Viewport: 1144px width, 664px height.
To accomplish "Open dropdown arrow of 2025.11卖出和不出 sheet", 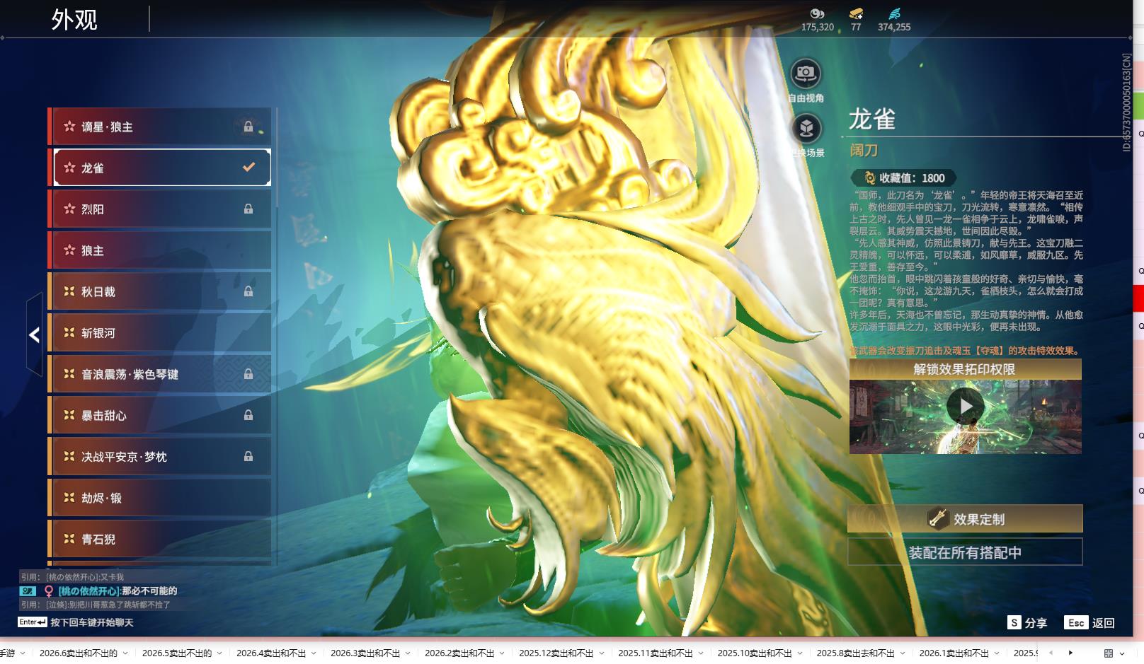I will click(700, 653).
